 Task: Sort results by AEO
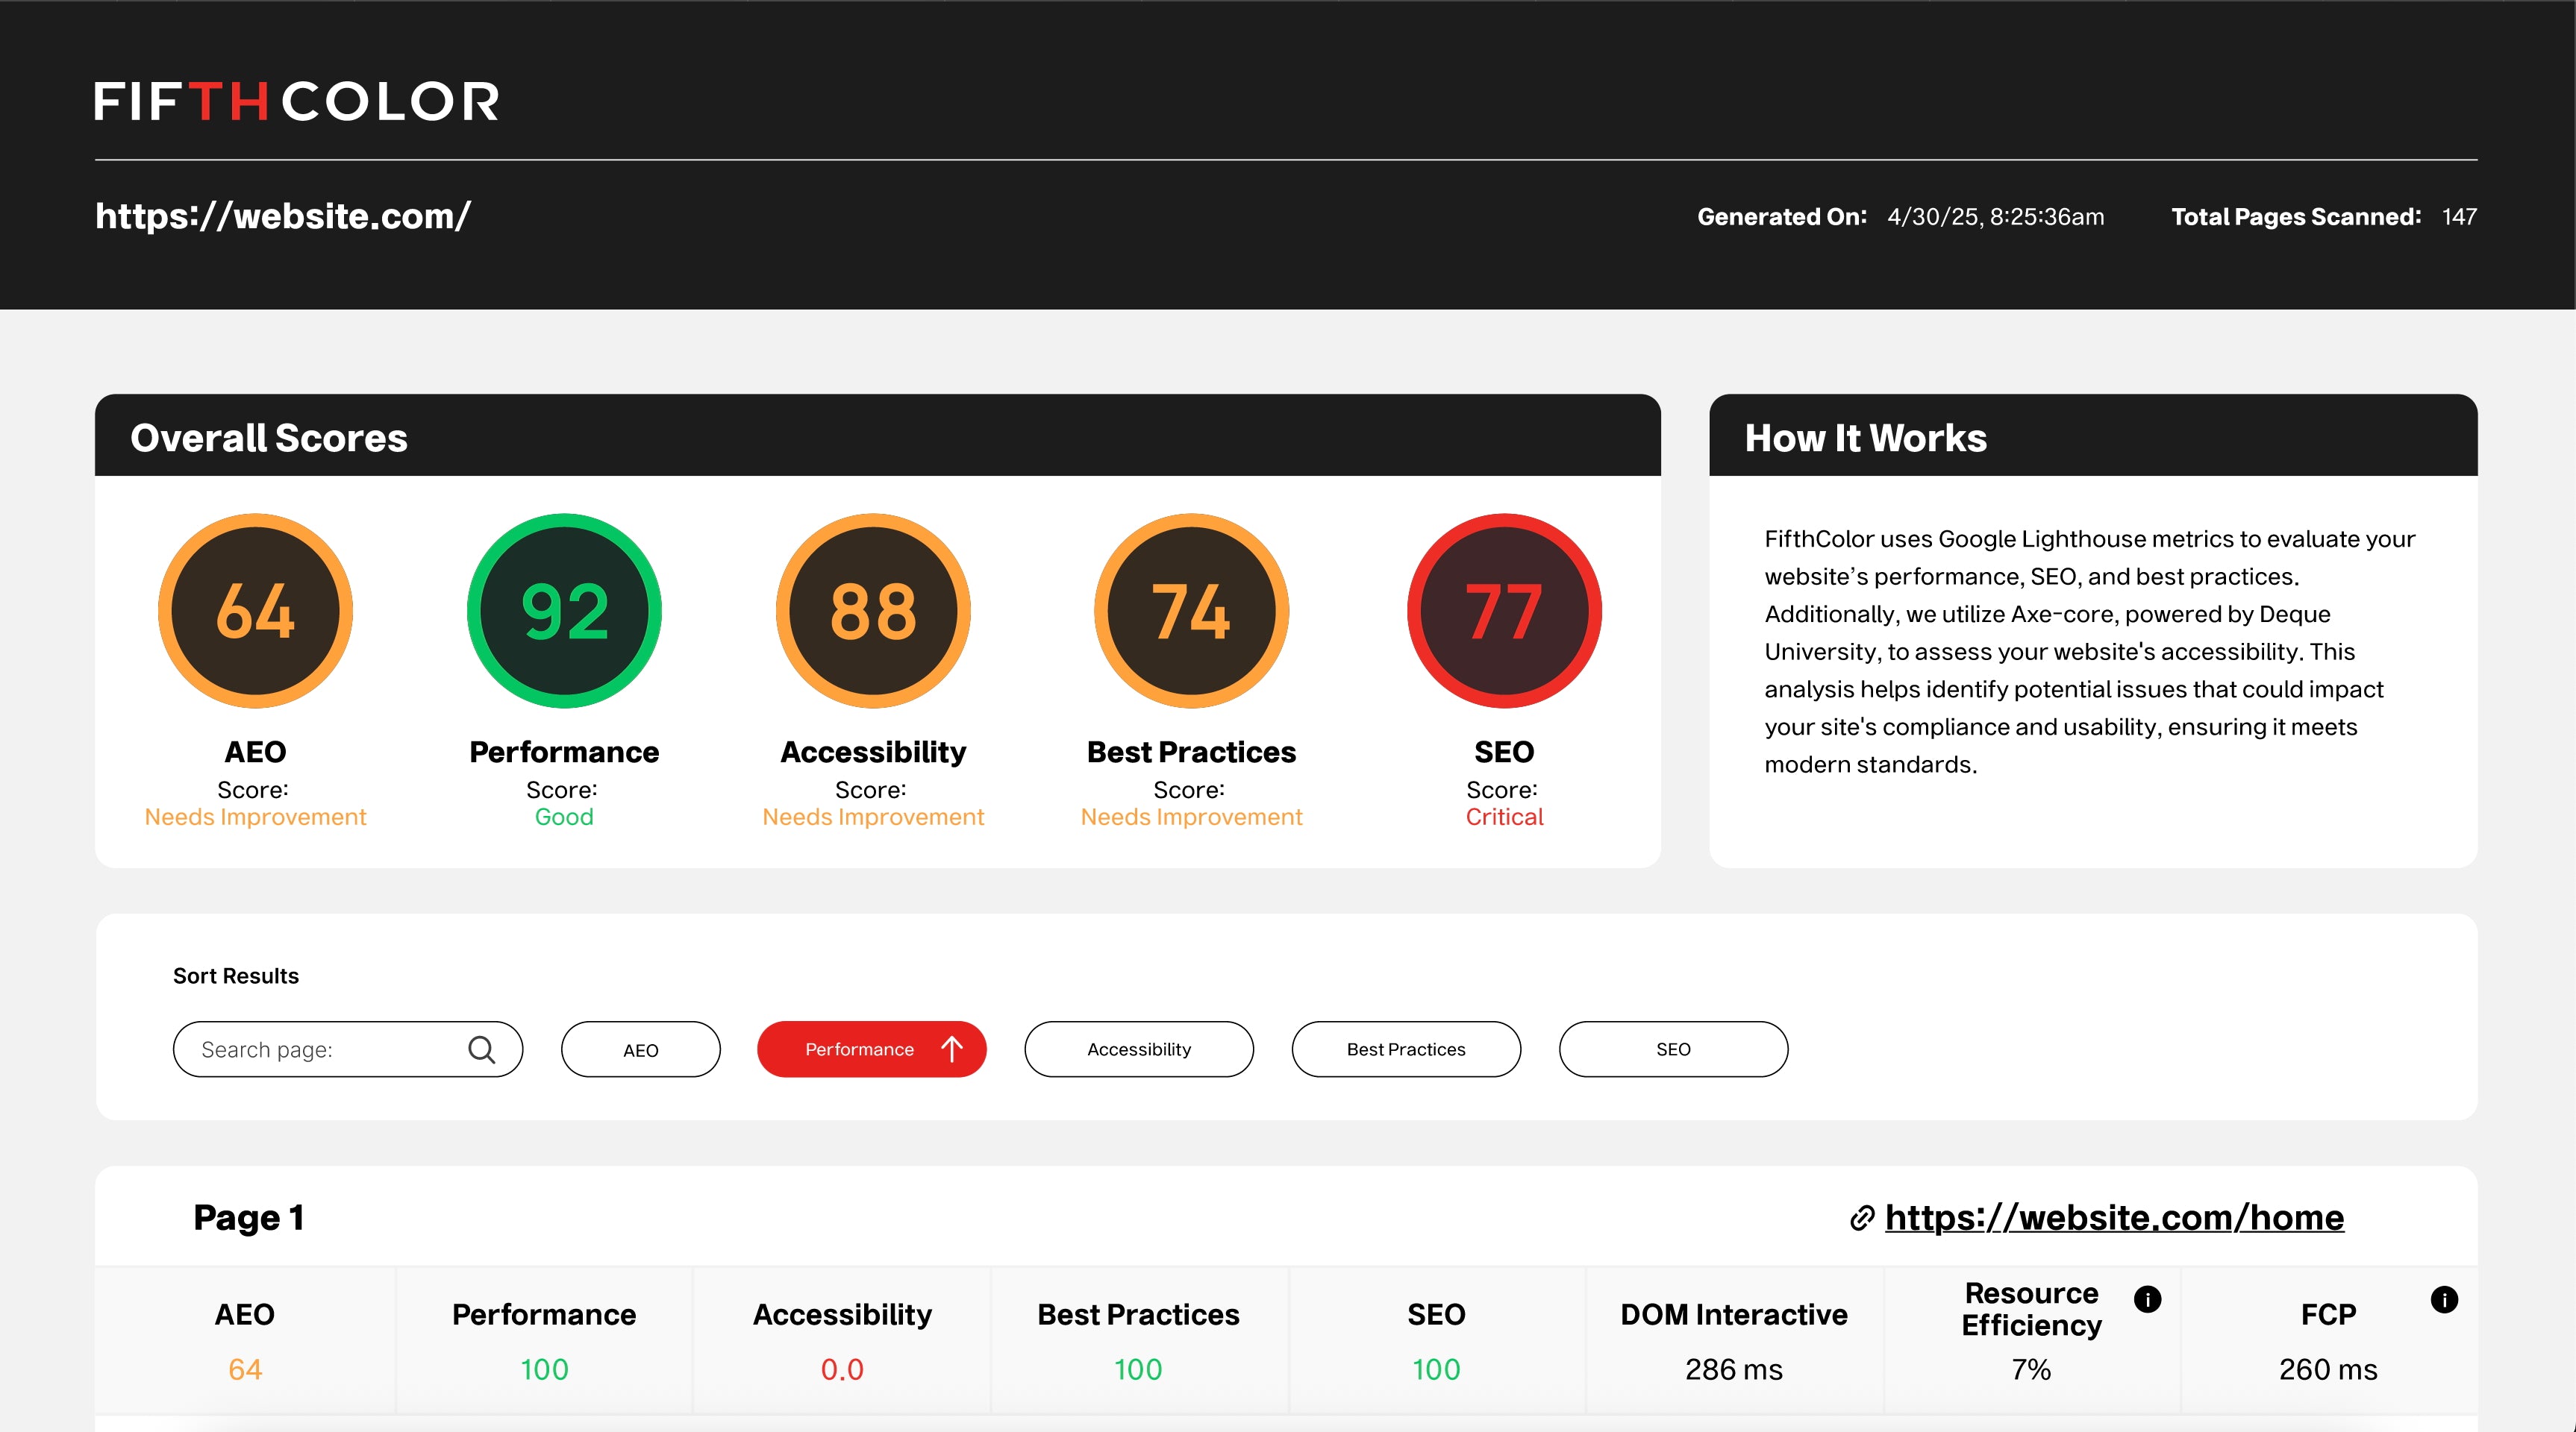tap(641, 1049)
